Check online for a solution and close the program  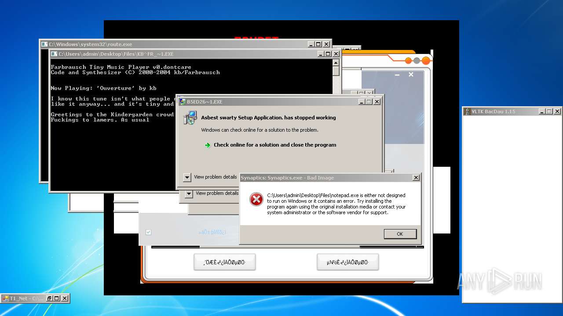pyautogui.click(x=275, y=145)
